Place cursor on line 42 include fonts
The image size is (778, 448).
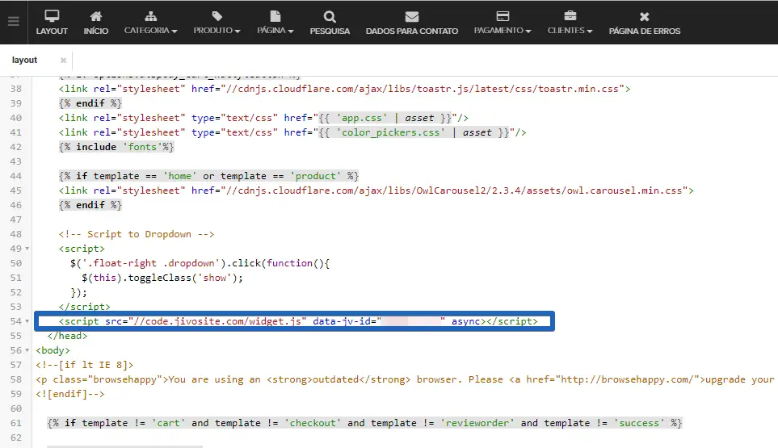(116, 147)
